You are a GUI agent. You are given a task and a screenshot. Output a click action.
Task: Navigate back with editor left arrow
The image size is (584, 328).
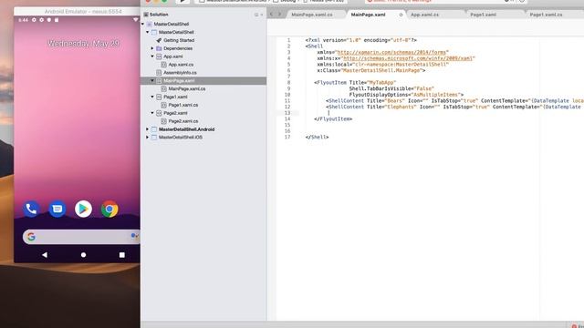(272, 15)
